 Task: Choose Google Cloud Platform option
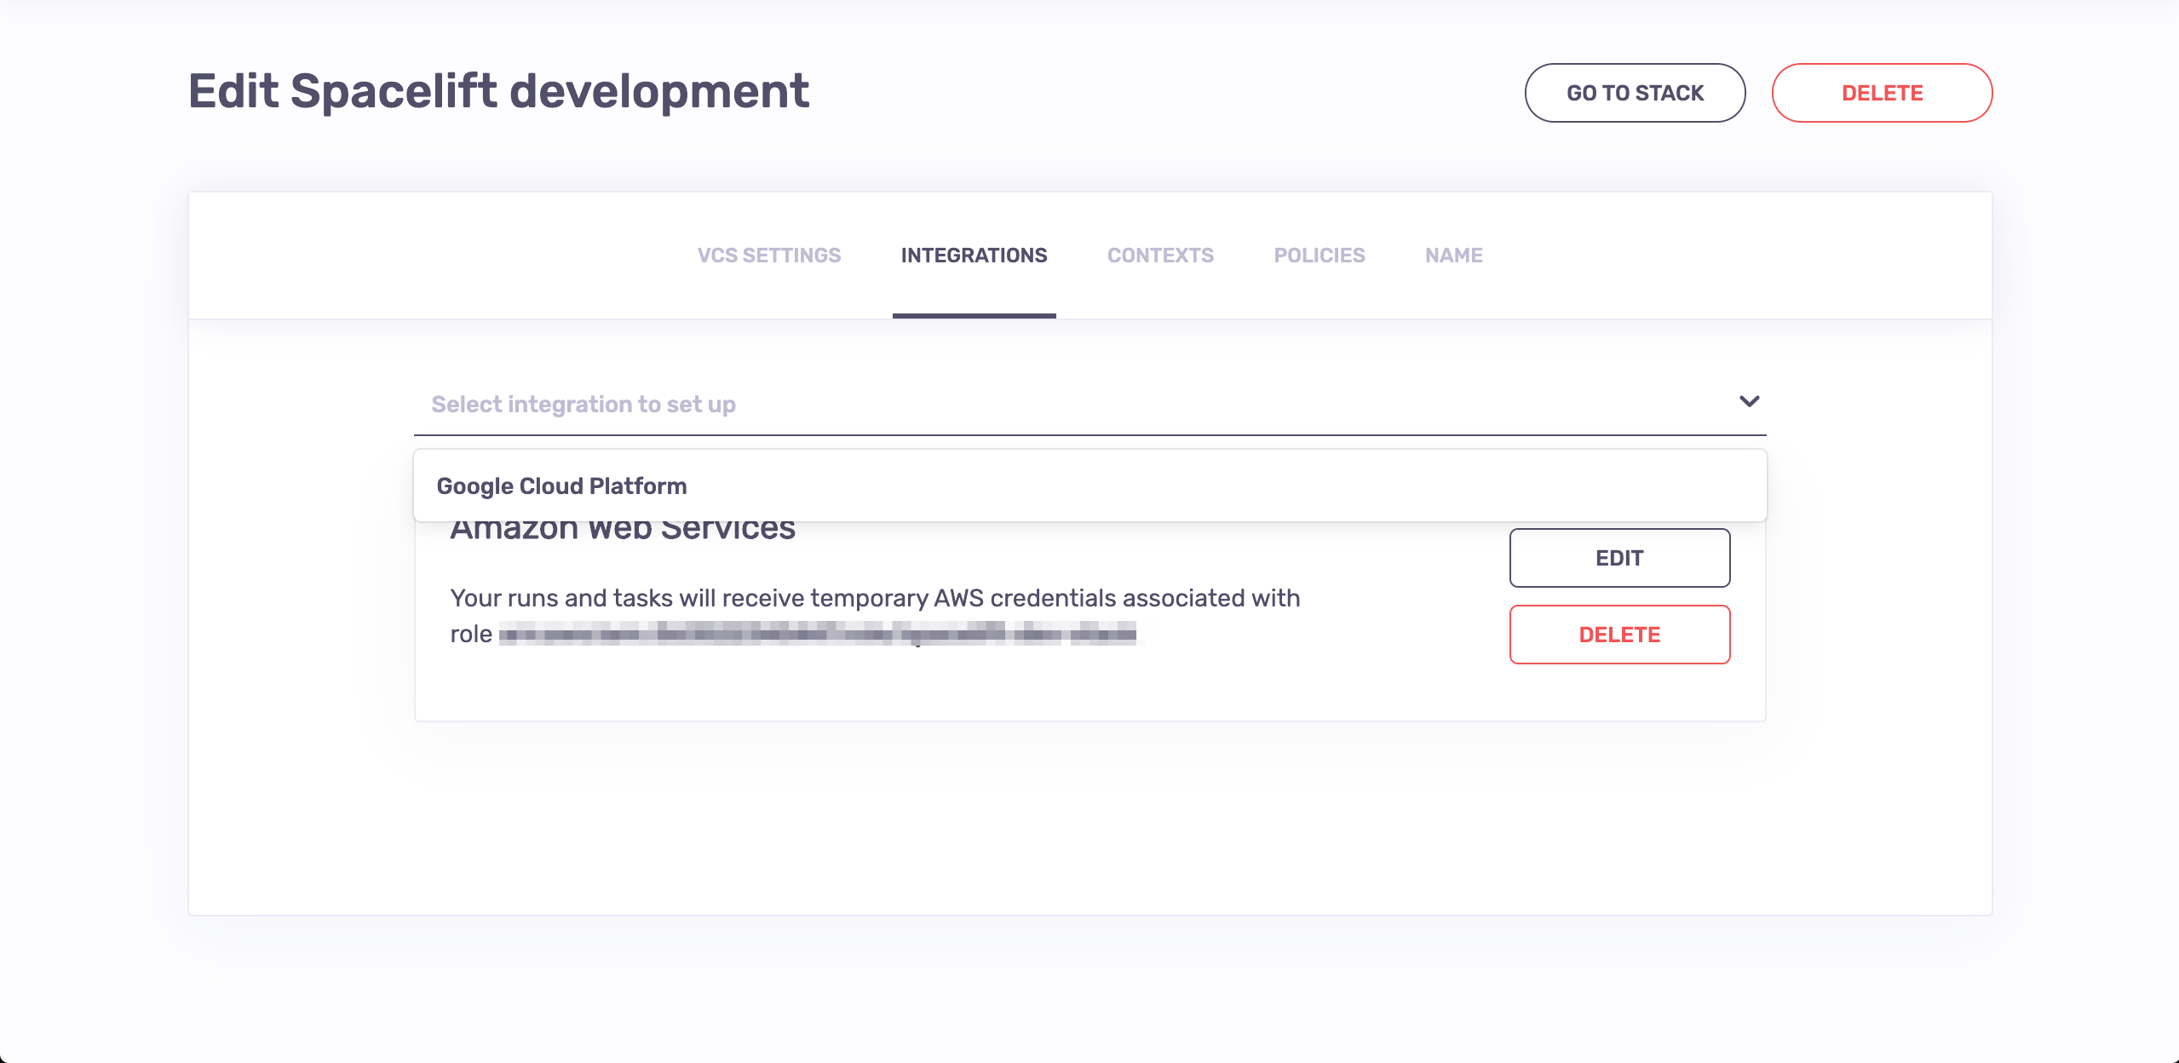[1089, 486]
